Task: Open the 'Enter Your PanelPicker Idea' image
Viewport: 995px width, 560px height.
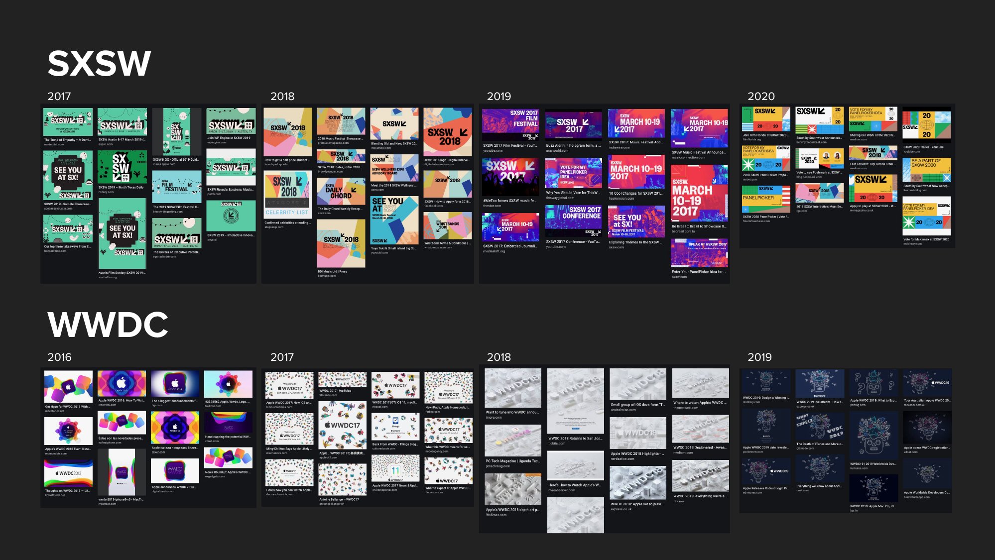Action: point(699,253)
